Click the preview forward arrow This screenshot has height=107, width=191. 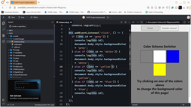tap(138, 22)
